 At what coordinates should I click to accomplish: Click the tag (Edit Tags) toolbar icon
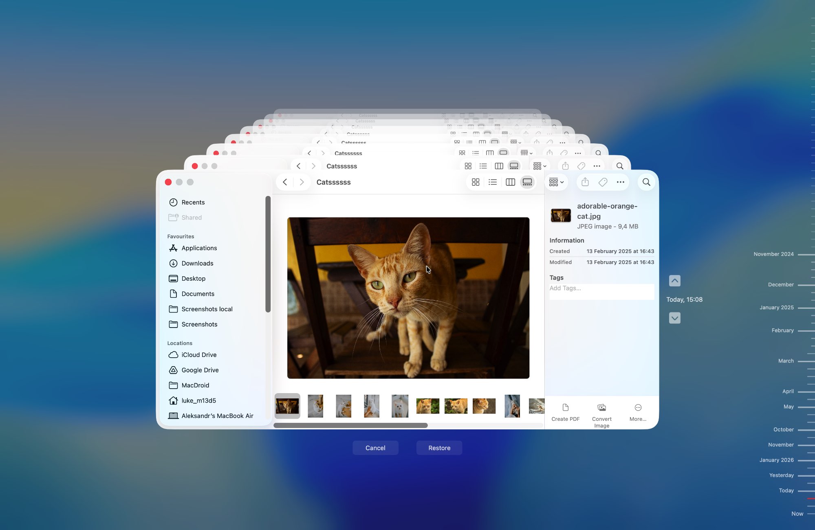603,182
